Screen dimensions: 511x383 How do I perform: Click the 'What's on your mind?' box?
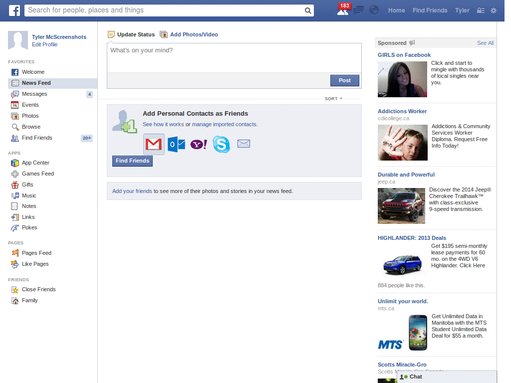[x=234, y=58]
